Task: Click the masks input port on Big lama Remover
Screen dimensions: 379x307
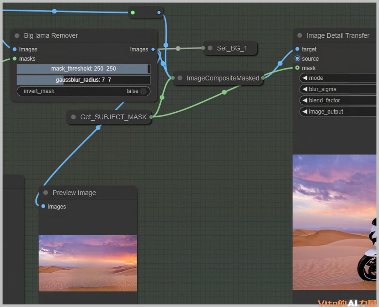Action: tap(14, 59)
